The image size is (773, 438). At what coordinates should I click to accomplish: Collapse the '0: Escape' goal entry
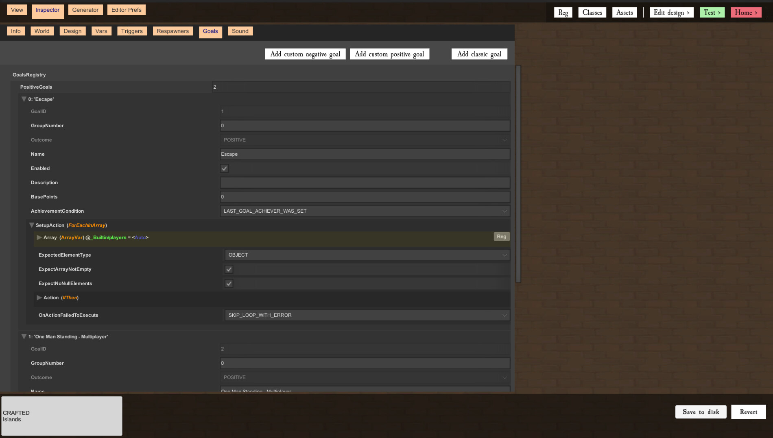coord(24,99)
